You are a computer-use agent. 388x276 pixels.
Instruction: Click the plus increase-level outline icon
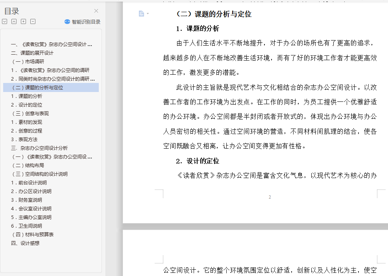(x=23, y=22)
